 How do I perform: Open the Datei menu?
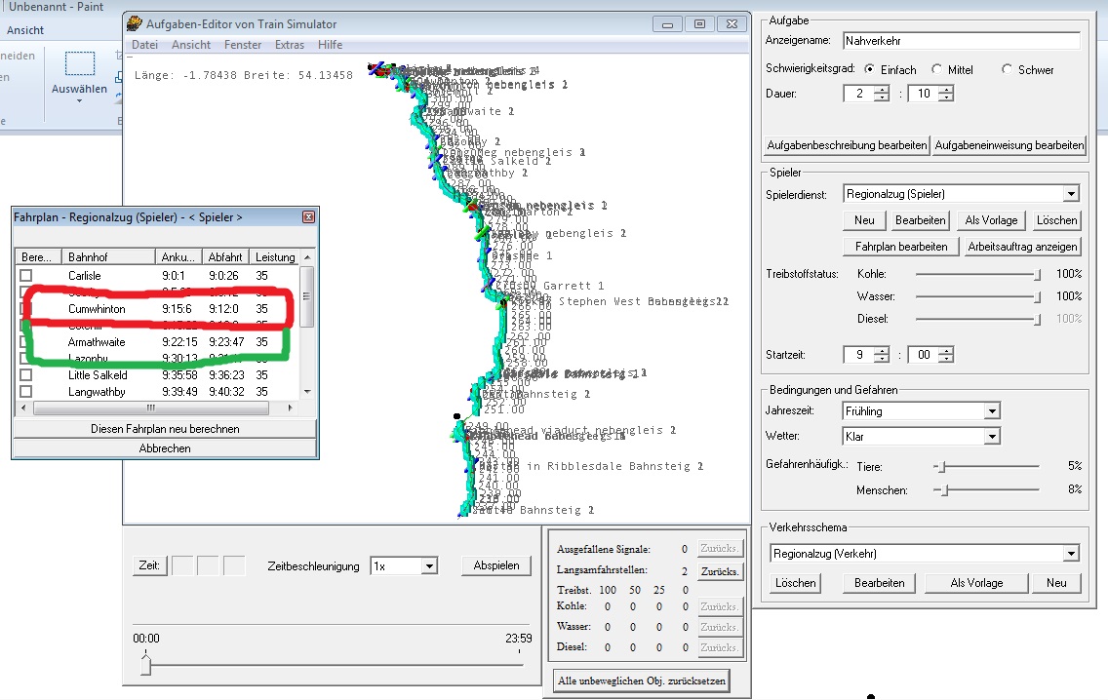click(x=144, y=45)
